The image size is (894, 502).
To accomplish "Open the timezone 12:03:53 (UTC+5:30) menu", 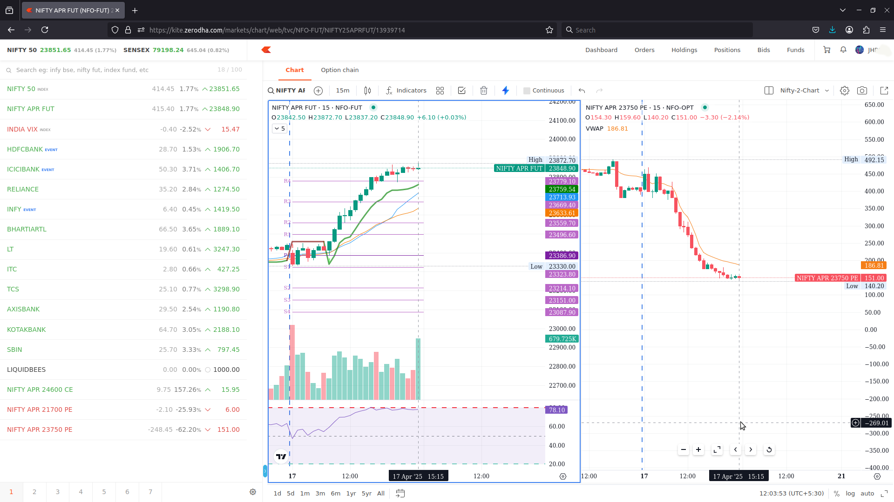I will 792,494.
